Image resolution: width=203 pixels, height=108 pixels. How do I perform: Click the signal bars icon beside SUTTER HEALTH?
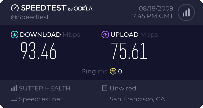(14, 88)
